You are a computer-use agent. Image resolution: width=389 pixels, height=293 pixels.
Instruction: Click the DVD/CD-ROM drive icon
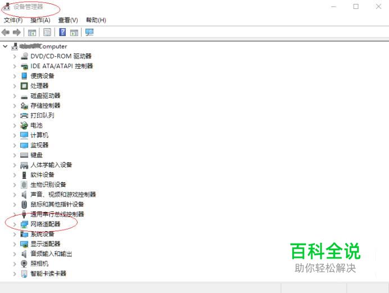24,56
